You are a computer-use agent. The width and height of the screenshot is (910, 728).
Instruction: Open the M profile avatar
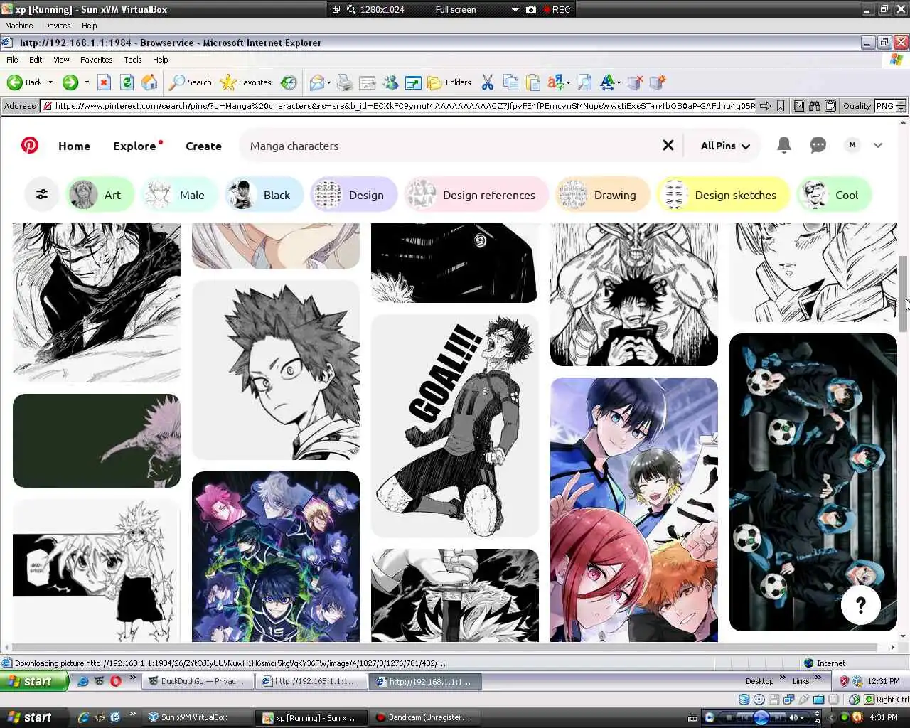coord(852,145)
